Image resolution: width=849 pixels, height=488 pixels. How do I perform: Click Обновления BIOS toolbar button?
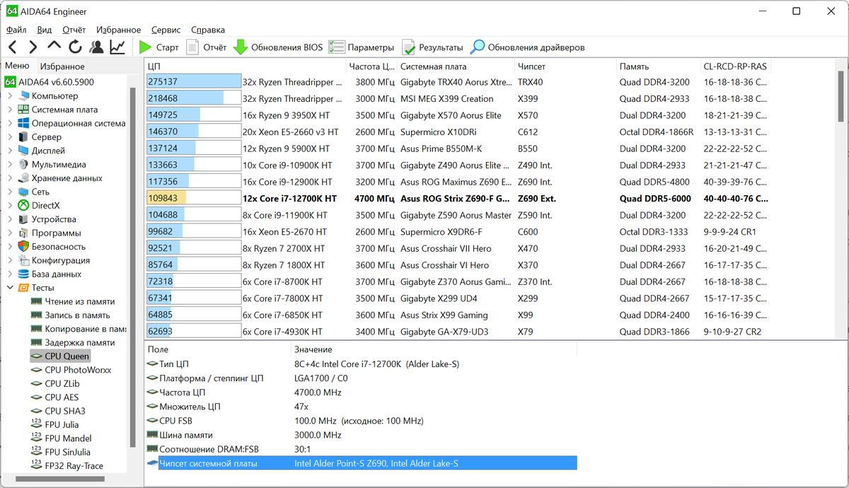278,47
